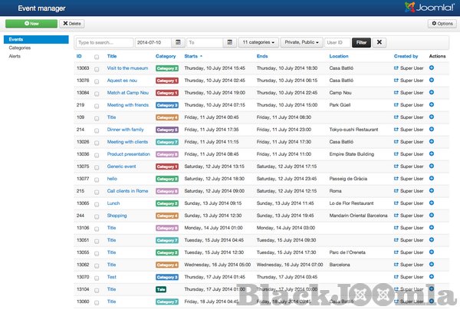Screen dimensions: 460x310
Task: Click the Type to search input field
Action: point(104,43)
